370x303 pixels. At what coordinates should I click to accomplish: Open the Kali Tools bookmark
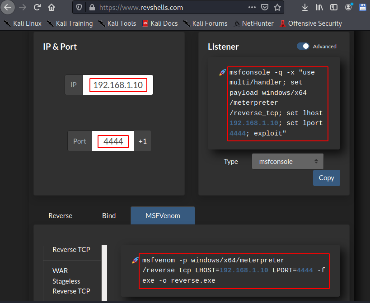[x=117, y=23]
